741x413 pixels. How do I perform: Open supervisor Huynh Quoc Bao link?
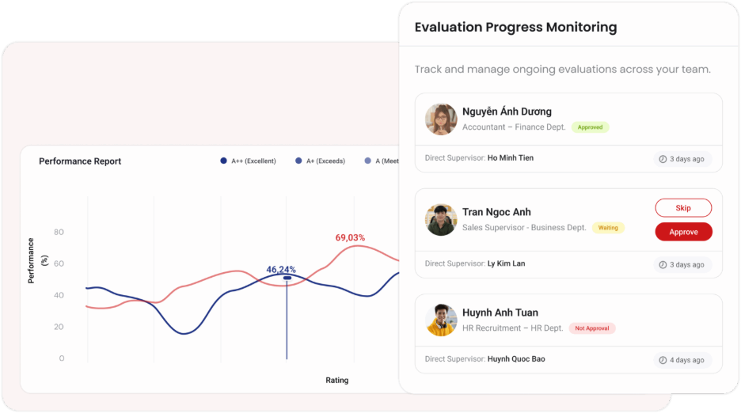coord(516,359)
